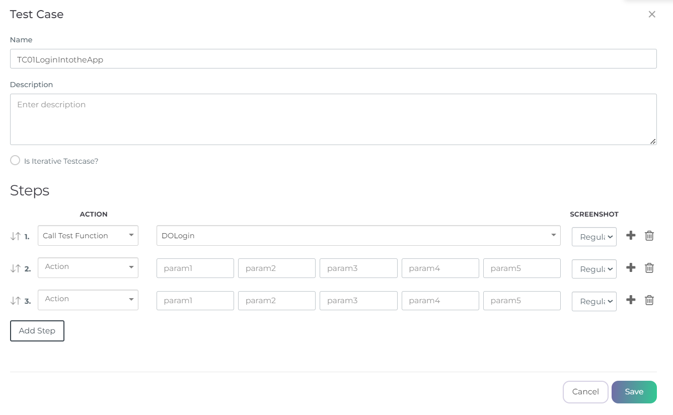The image size is (673, 415).
Task: Delete step 3 with trash icon
Action: (x=649, y=300)
